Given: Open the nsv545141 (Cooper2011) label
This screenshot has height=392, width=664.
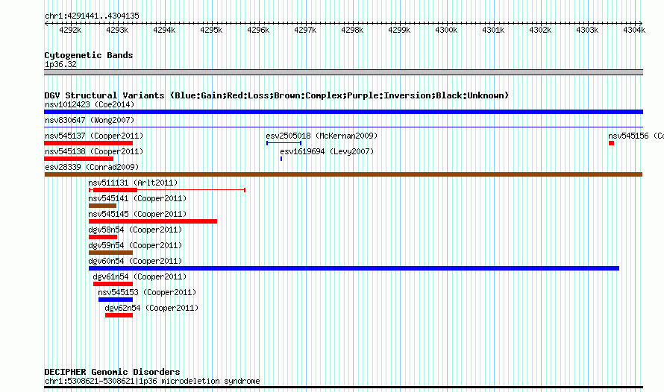Looking at the screenshot, I should (x=137, y=198).
